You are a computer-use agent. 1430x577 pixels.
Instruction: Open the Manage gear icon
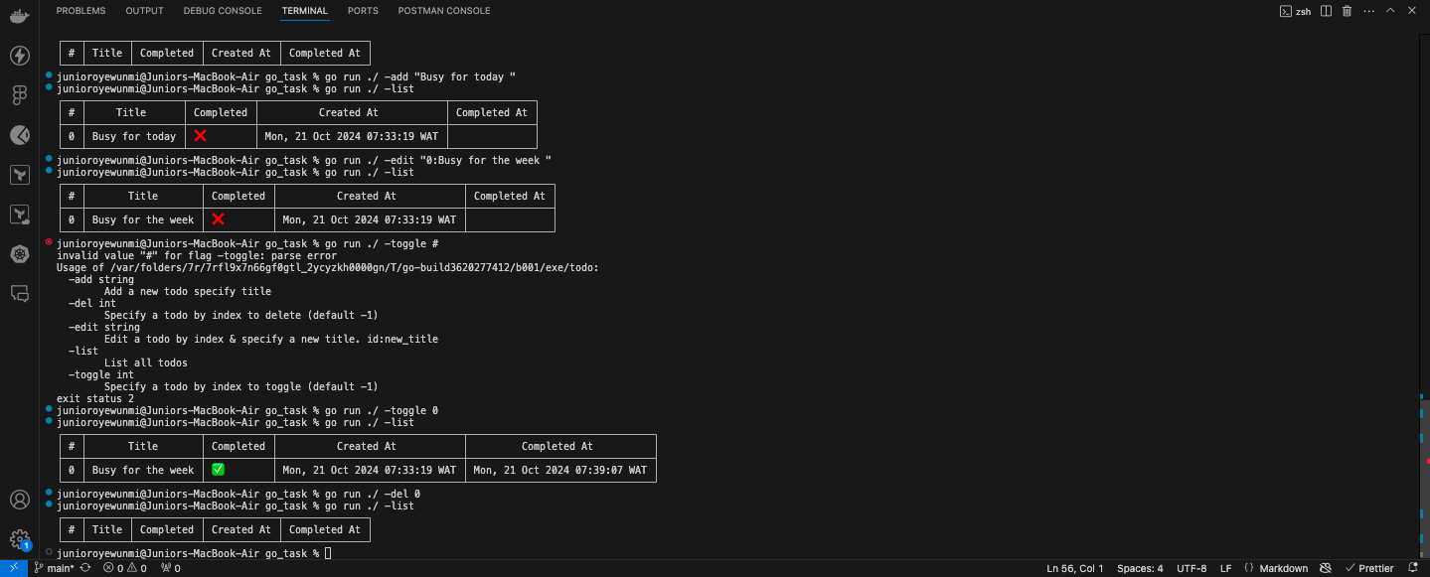(x=19, y=539)
